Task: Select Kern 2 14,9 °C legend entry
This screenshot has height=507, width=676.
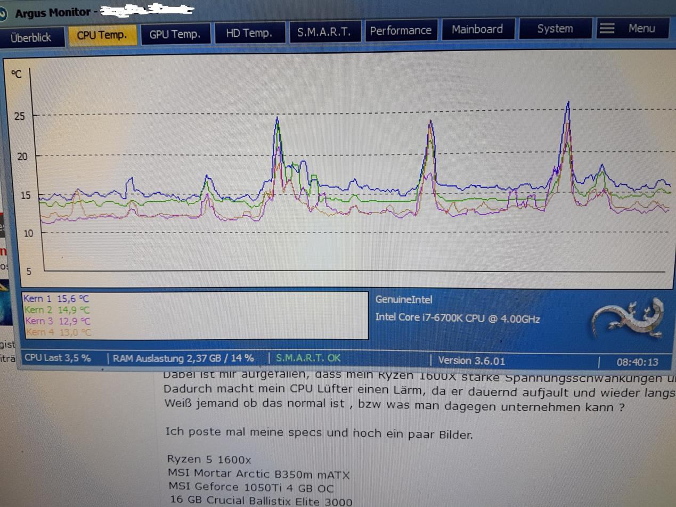Action: [x=56, y=310]
